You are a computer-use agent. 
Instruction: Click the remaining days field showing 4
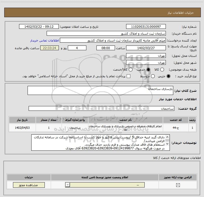[x=77, y=48]
